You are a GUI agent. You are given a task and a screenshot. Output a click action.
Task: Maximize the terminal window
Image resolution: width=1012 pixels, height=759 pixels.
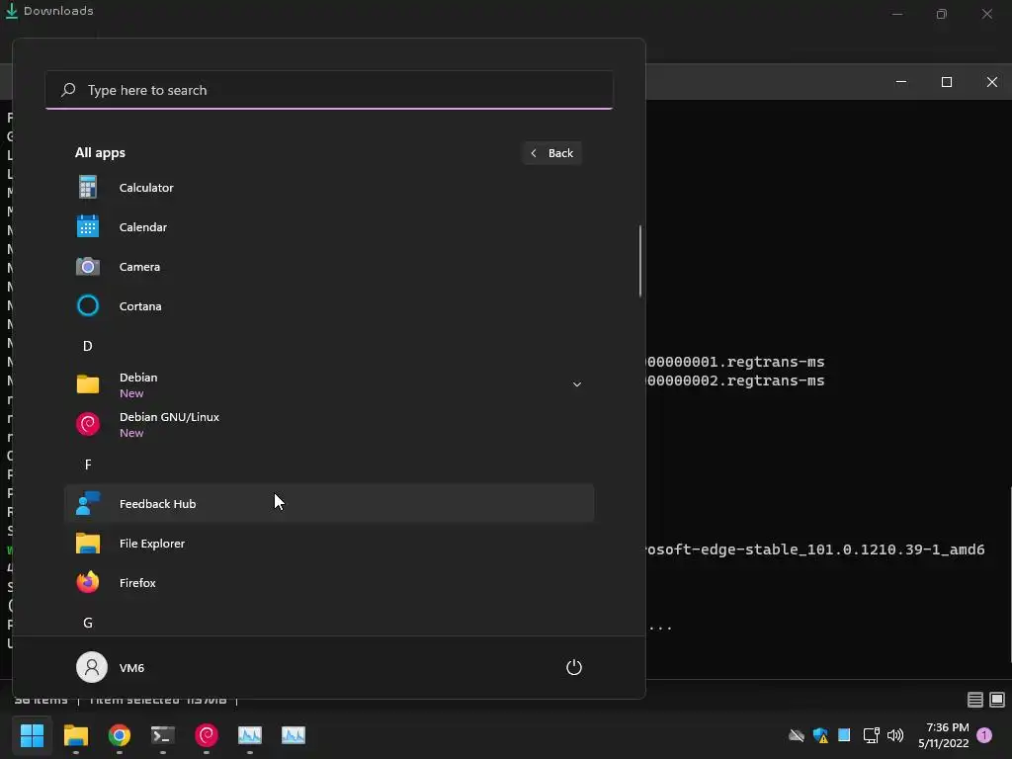pyautogui.click(x=947, y=82)
